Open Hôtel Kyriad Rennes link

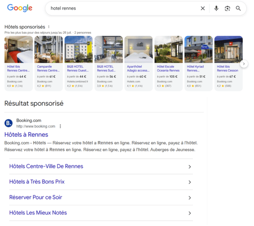pos(196,68)
